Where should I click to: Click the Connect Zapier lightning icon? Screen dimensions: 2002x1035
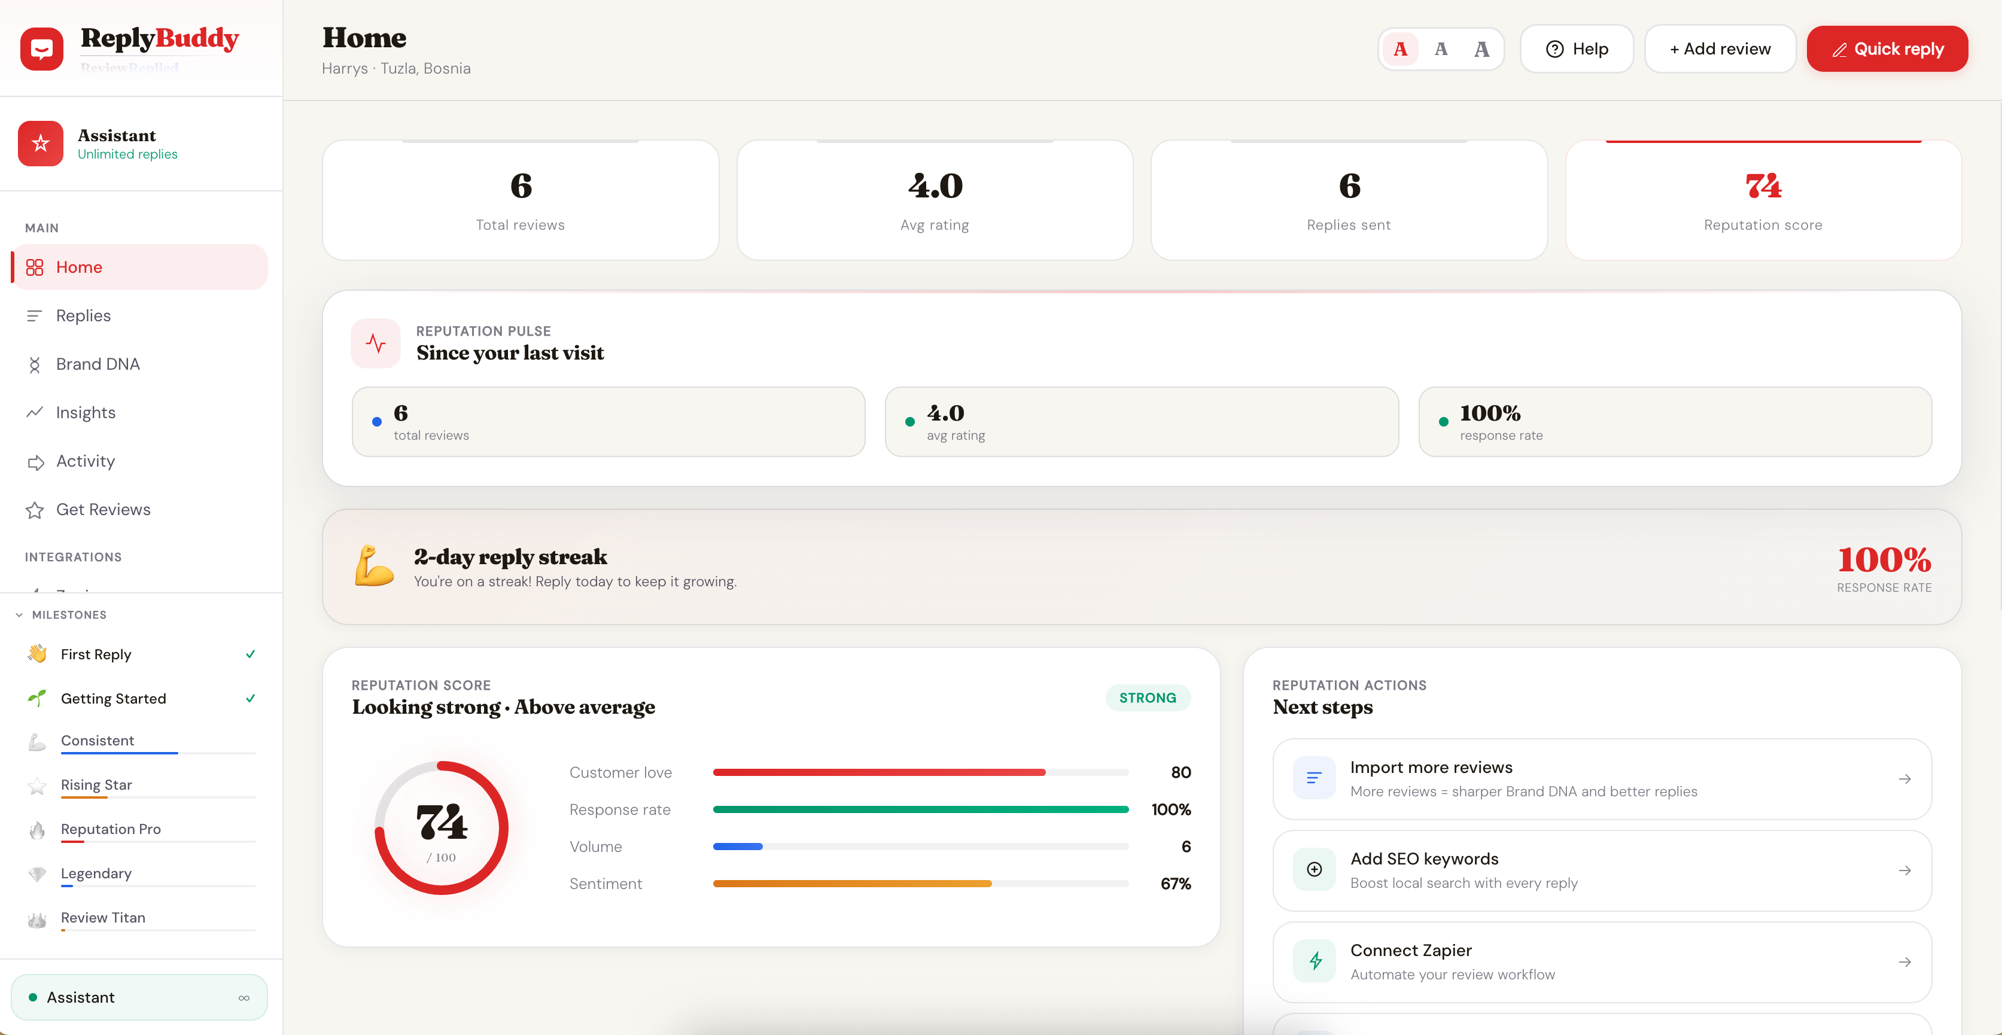[x=1314, y=961]
